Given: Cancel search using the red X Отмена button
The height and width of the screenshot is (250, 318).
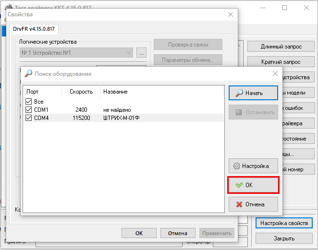Looking at the screenshot, I should click(253, 204).
